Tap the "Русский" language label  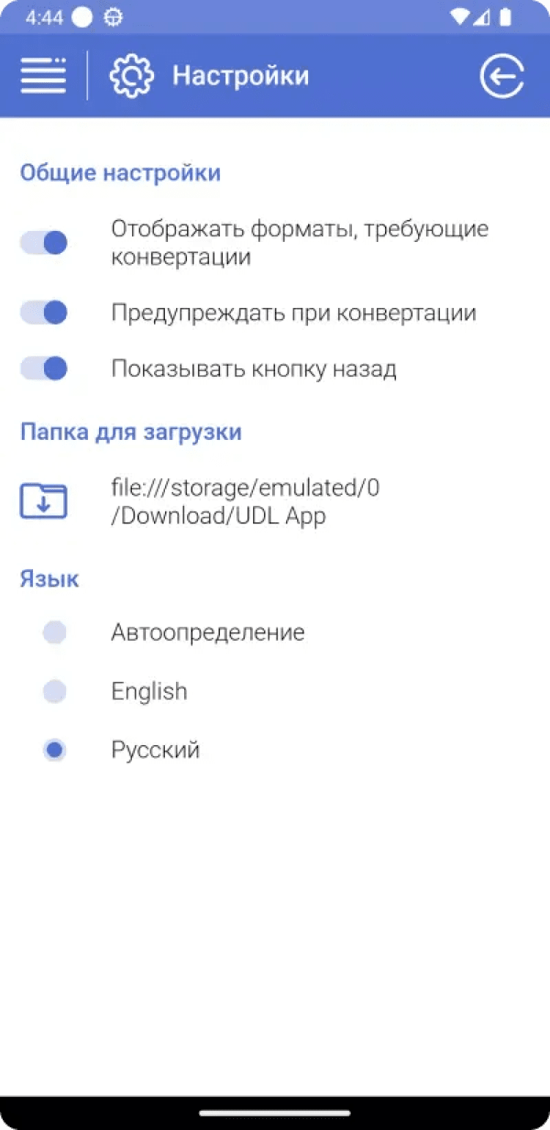point(155,750)
